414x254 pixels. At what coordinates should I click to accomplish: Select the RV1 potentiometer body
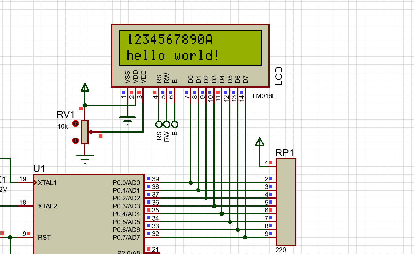(x=85, y=132)
